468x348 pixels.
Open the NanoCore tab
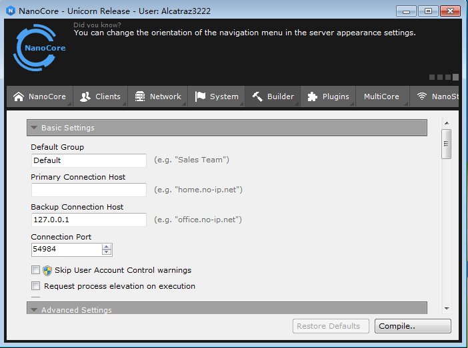coord(40,96)
